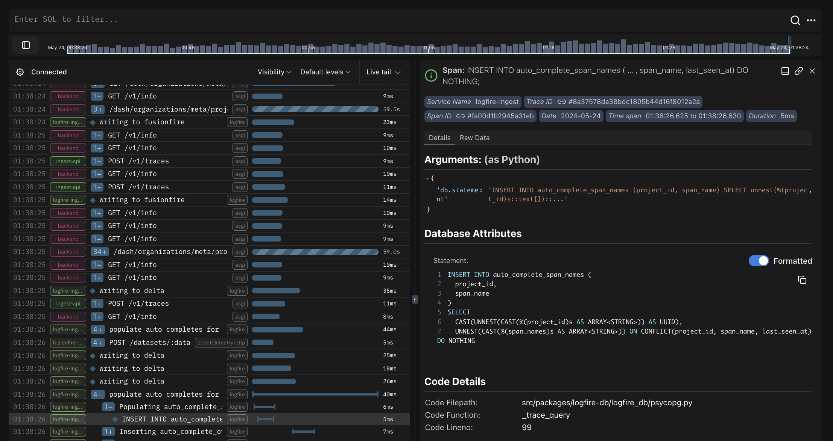
Task: Click the search magnifier icon
Action: tap(795, 20)
